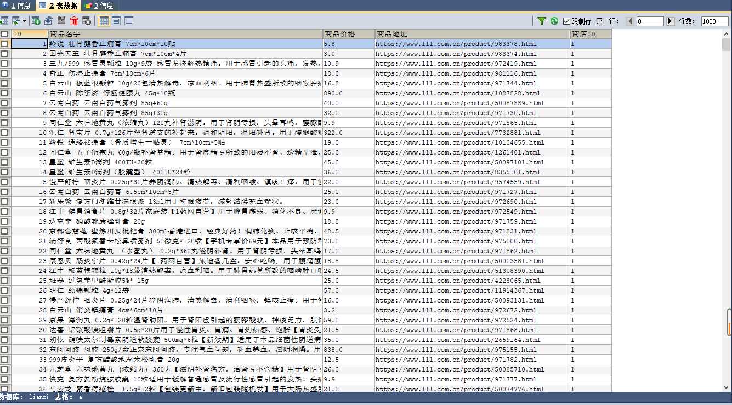Check the checkbox for row ID 32
Screen dimensions: 732x405
(4, 350)
